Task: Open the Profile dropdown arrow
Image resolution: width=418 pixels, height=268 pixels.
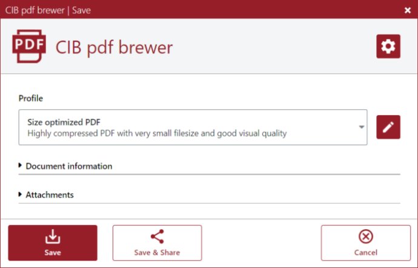Action: click(362, 127)
